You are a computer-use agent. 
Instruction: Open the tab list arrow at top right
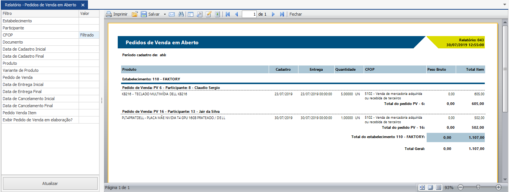click(x=505, y=5)
